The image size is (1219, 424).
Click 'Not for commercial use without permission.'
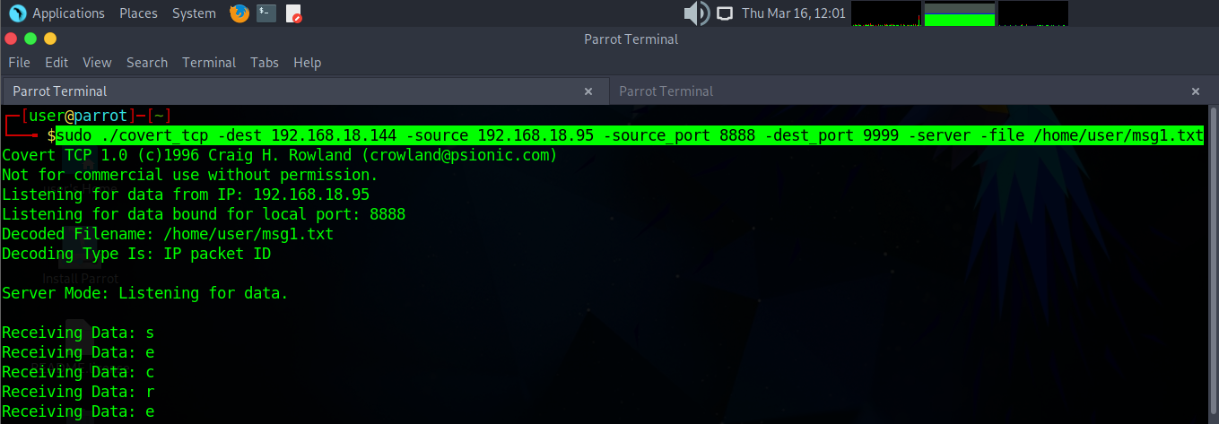190,175
